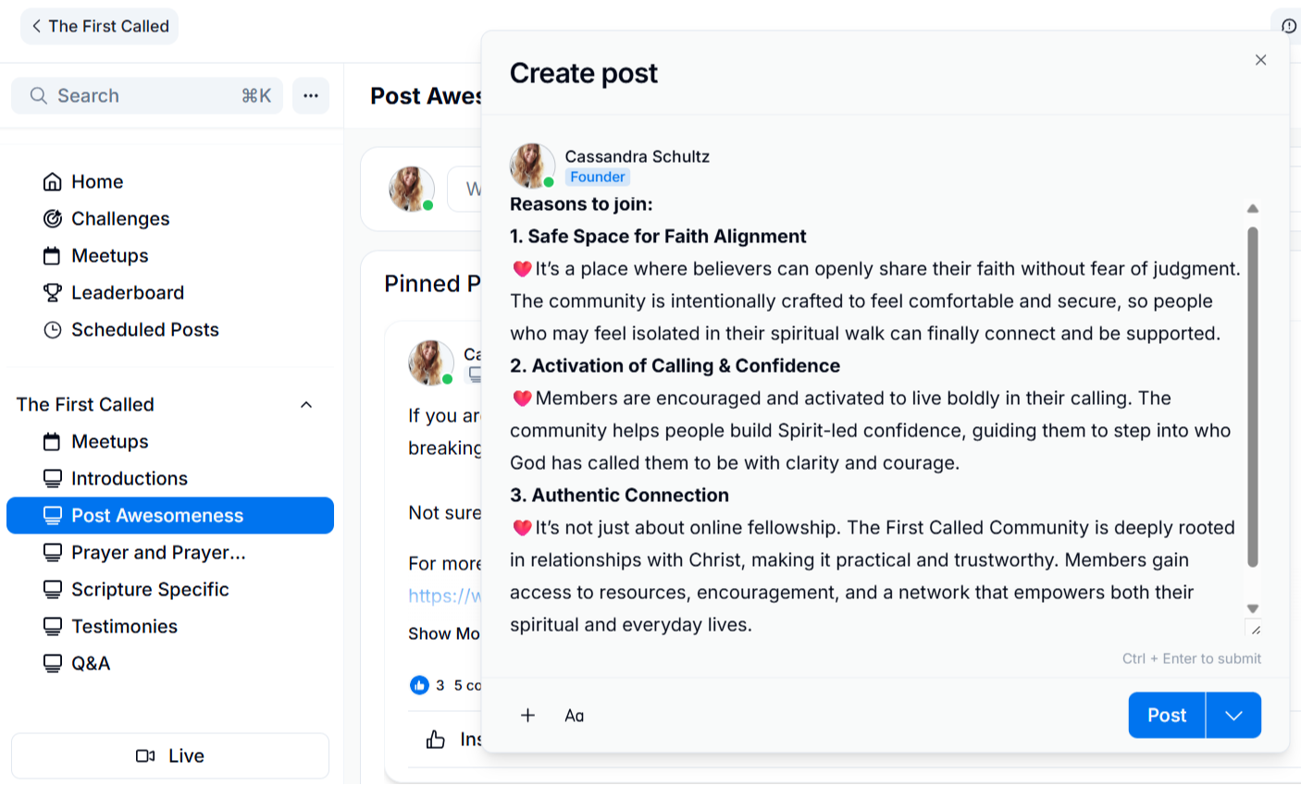
Task: Open text formatting options (Aa icon)
Action: pyautogui.click(x=575, y=716)
